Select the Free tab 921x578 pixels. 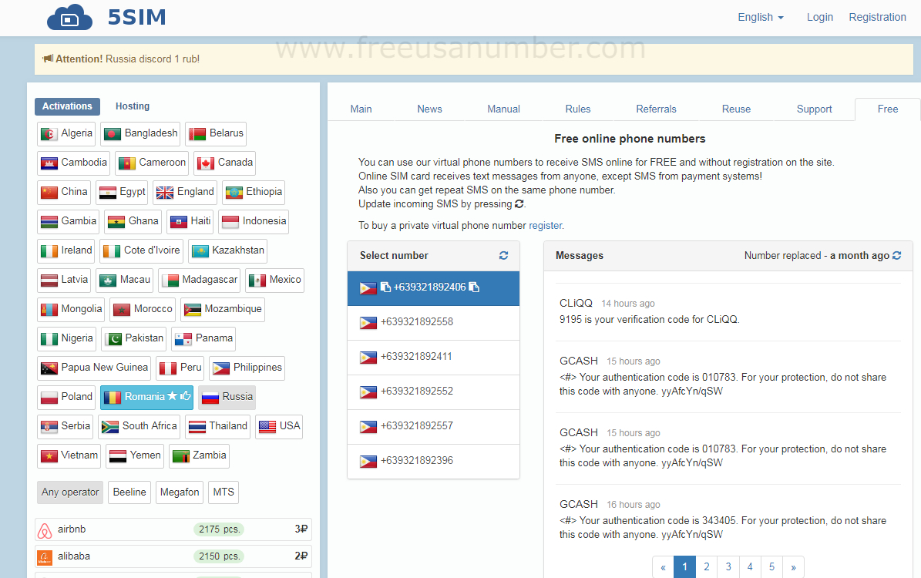[x=888, y=109]
